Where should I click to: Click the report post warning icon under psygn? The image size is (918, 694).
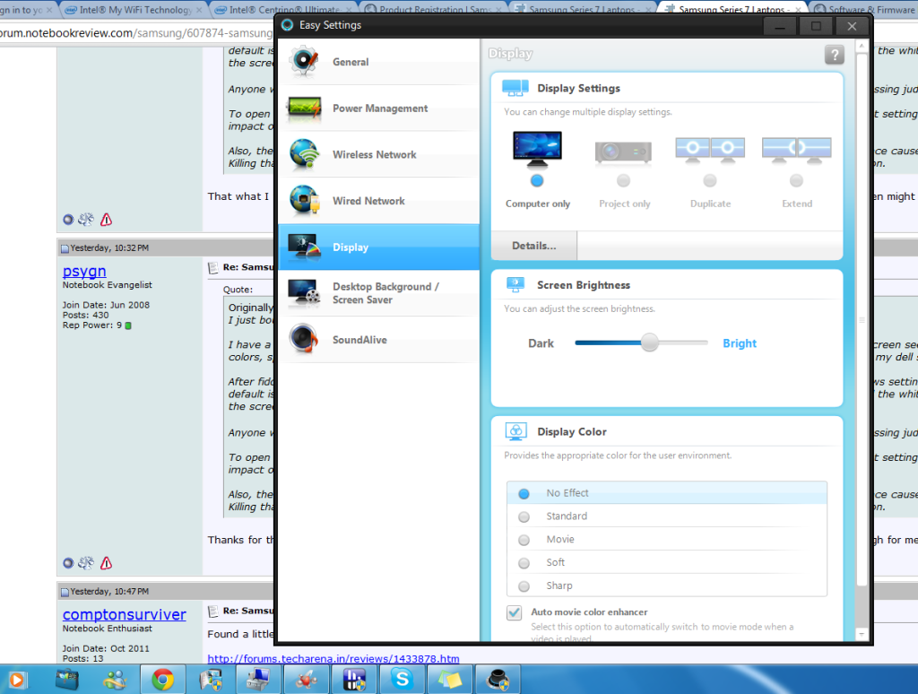[106, 563]
